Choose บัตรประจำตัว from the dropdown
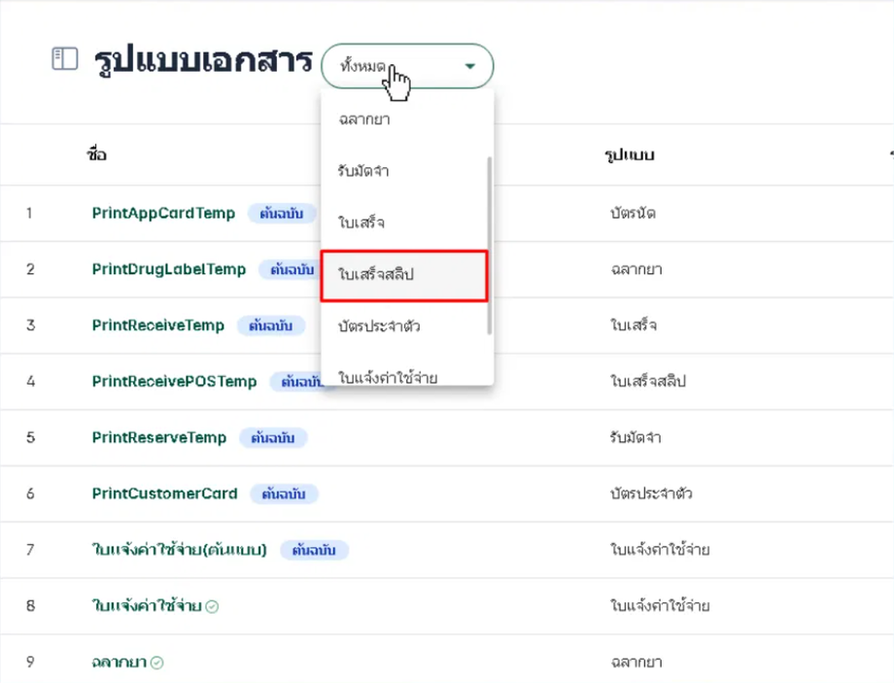The width and height of the screenshot is (894, 683). click(x=379, y=325)
